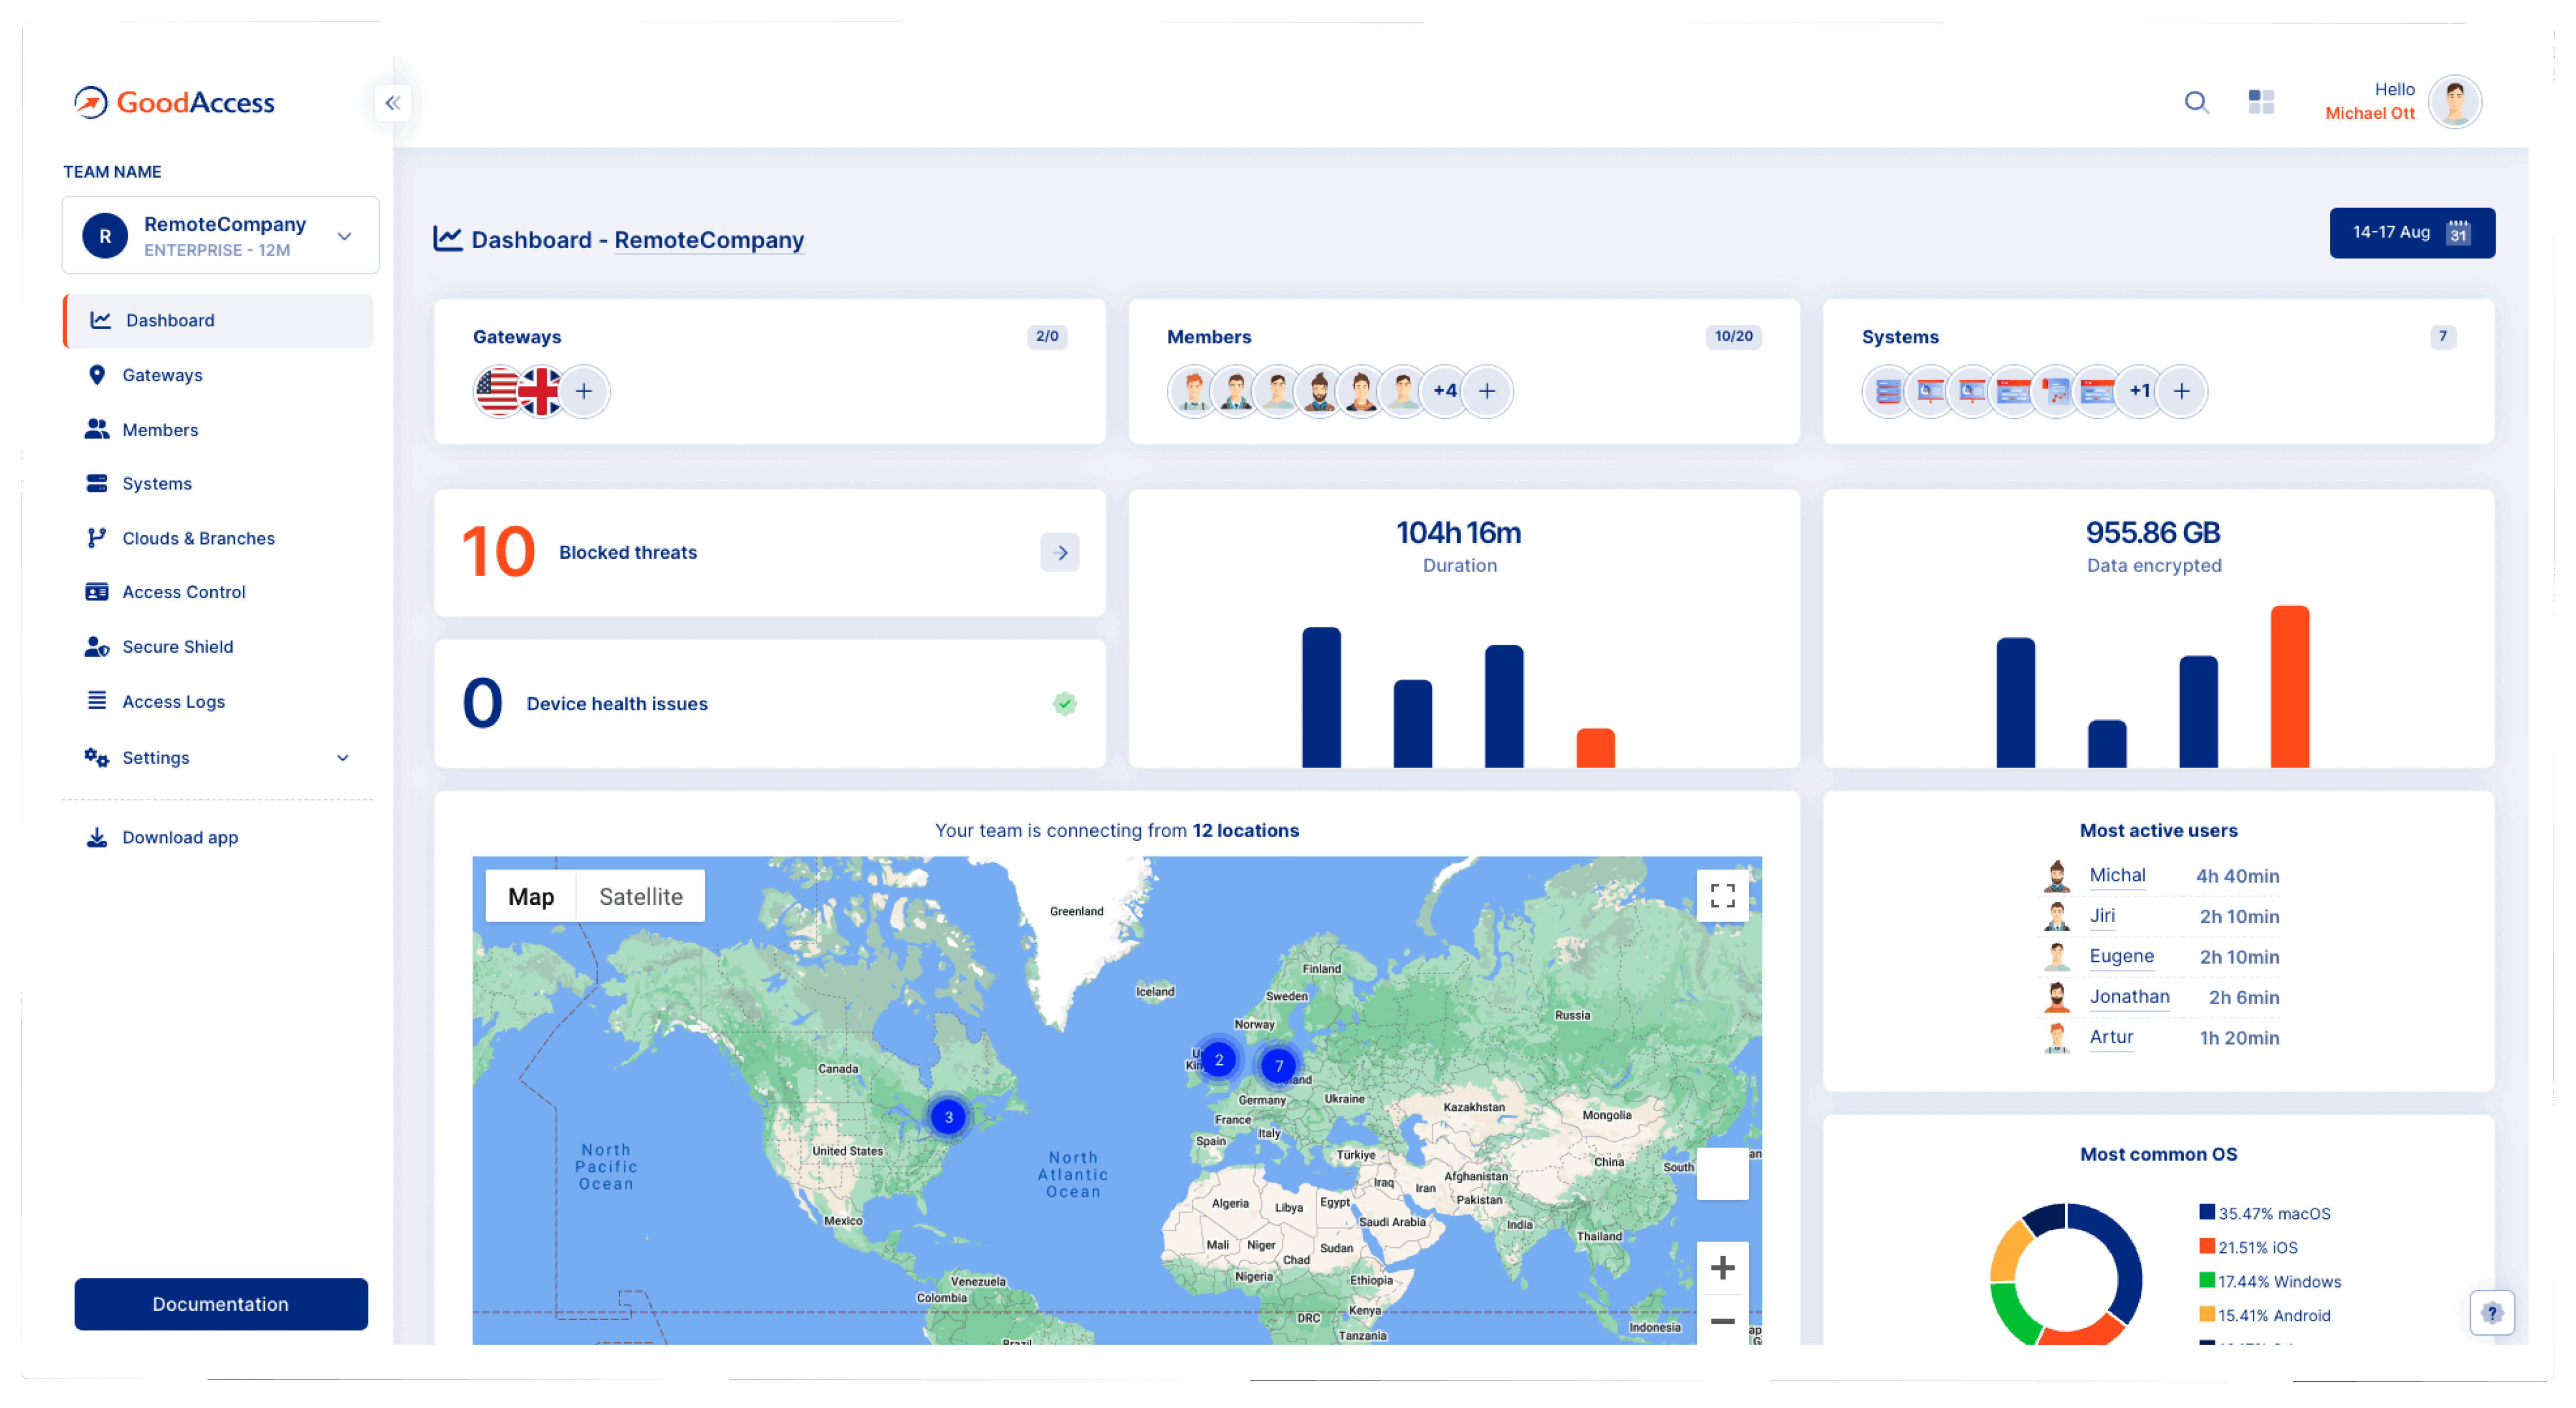Select the US flag gateway

click(496, 391)
